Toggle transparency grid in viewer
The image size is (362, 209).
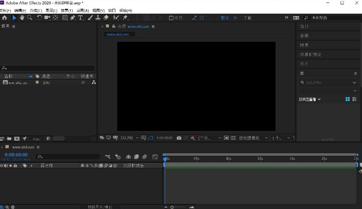point(233,138)
